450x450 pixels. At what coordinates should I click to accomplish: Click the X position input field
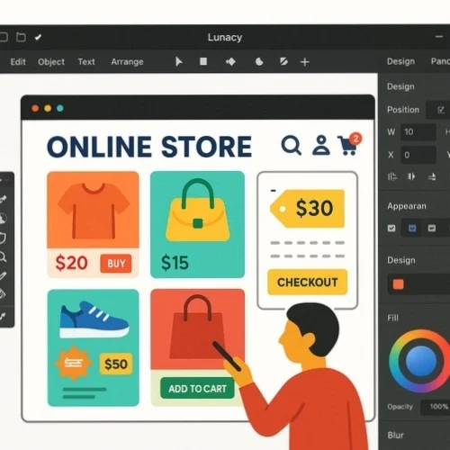pos(418,155)
